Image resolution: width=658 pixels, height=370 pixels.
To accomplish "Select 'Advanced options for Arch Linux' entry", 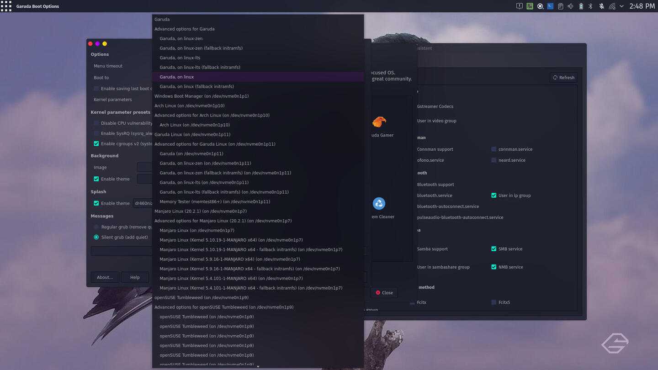I will 258,115.
